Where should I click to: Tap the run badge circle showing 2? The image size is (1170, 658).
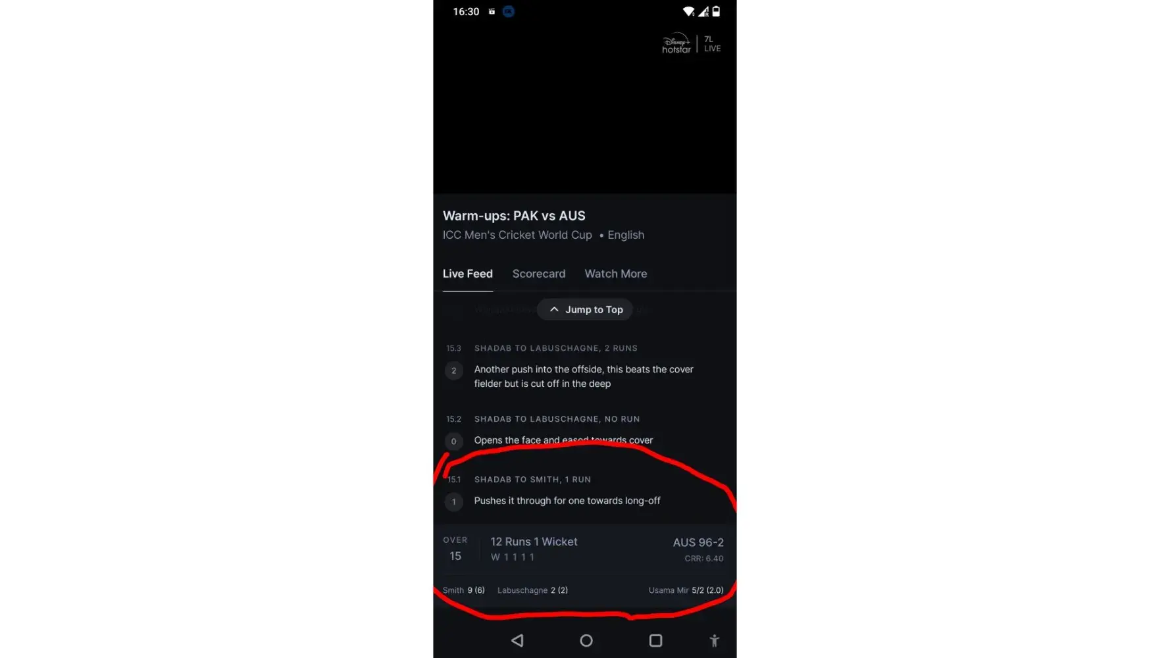pyautogui.click(x=453, y=370)
